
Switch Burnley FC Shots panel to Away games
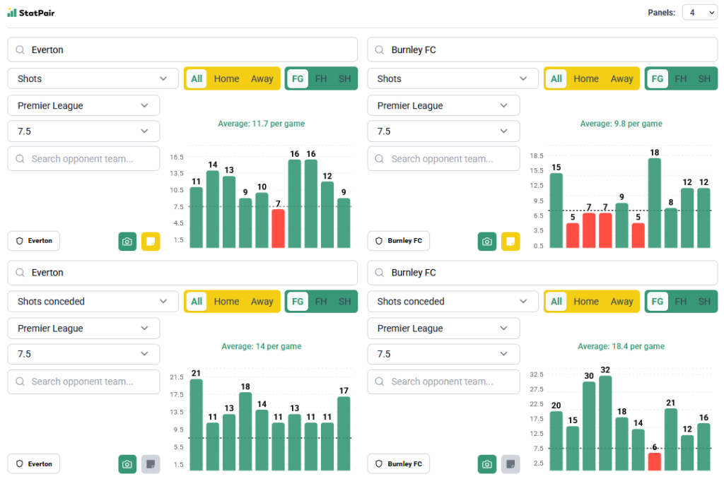621,78
